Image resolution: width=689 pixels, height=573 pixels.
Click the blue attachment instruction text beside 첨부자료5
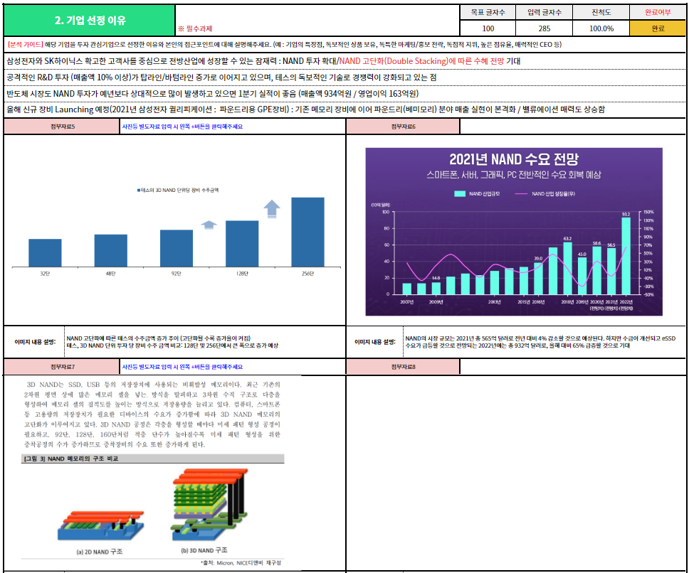click(182, 127)
